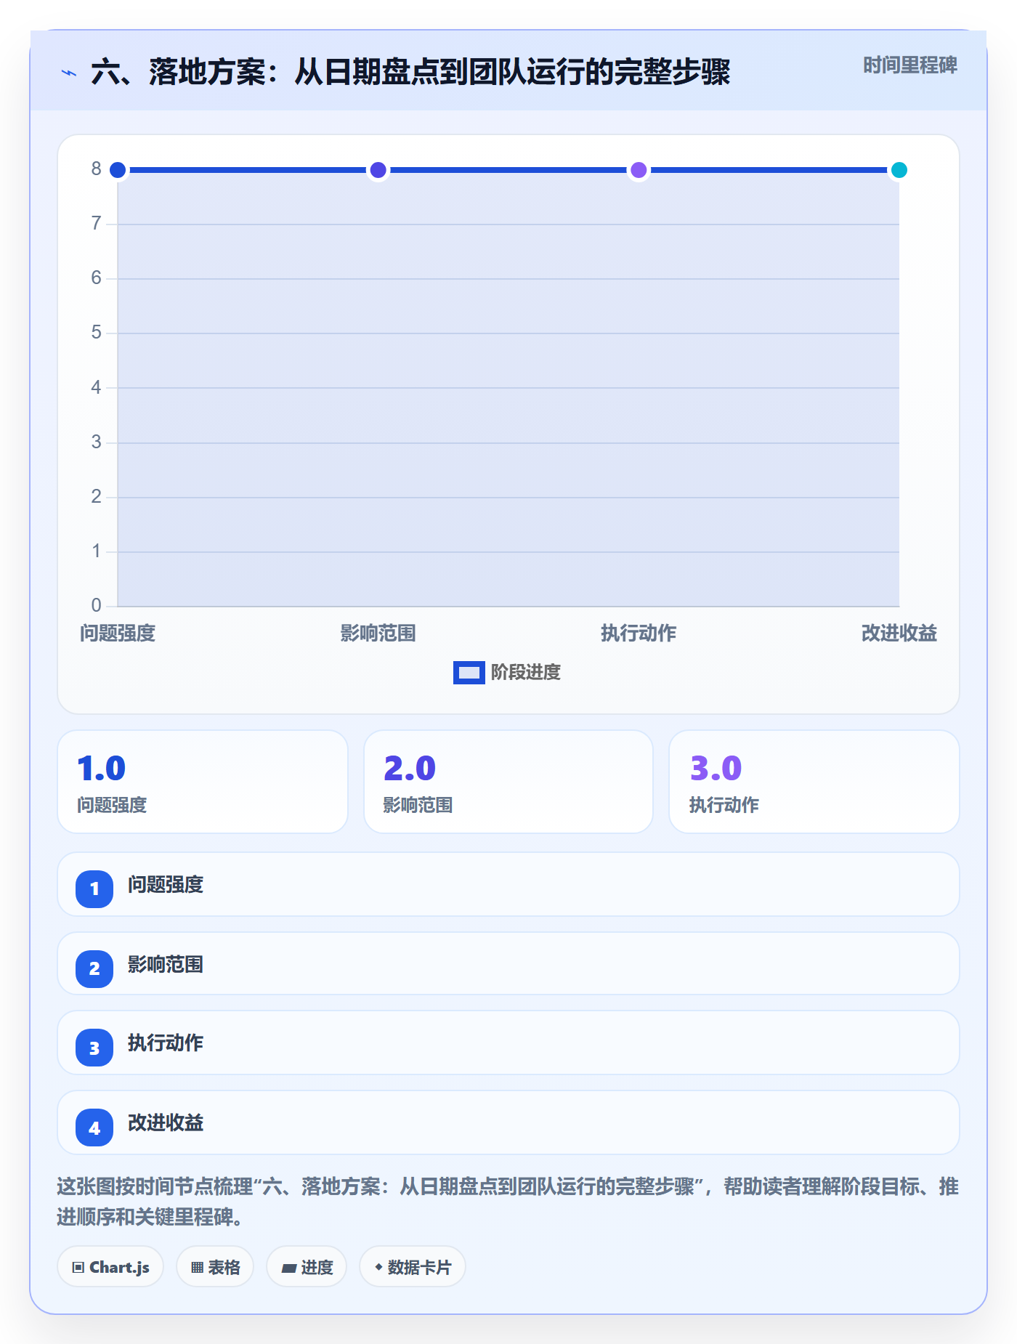
Task: Open the 执行动作 step row text
Action: (x=166, y=1043)
